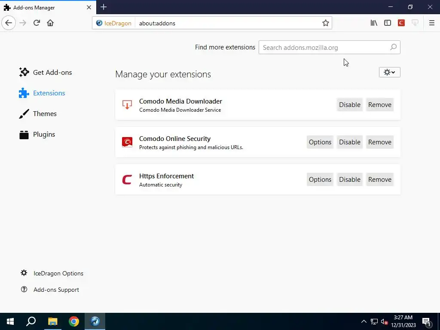Screen dimensions: 440x330
Task: Click the muted volume tray icon
Action: [384, 321]
